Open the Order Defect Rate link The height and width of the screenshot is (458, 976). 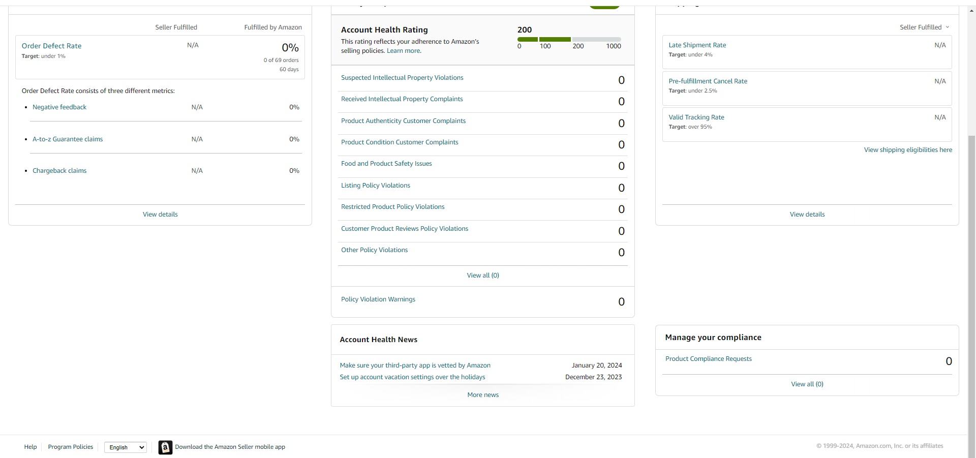(x=51, y=46)
